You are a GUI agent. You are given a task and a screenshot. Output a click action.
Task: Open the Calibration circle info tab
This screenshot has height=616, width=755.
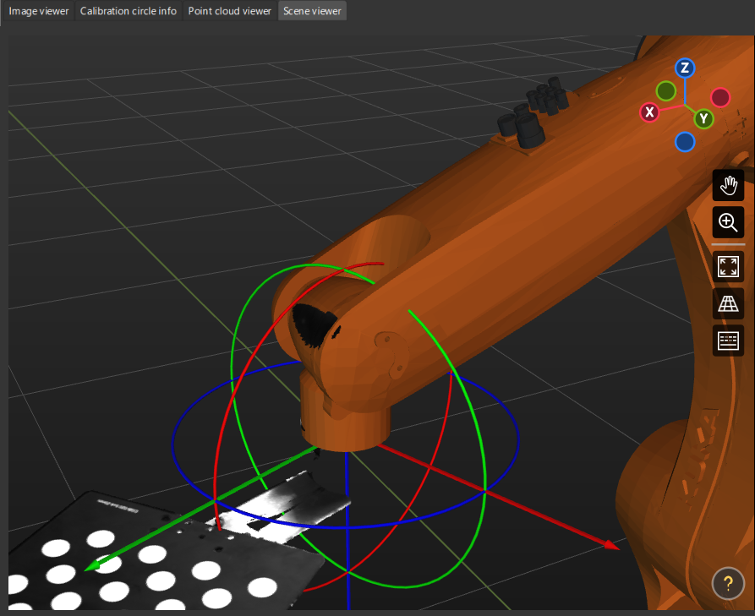coord(128,11)
